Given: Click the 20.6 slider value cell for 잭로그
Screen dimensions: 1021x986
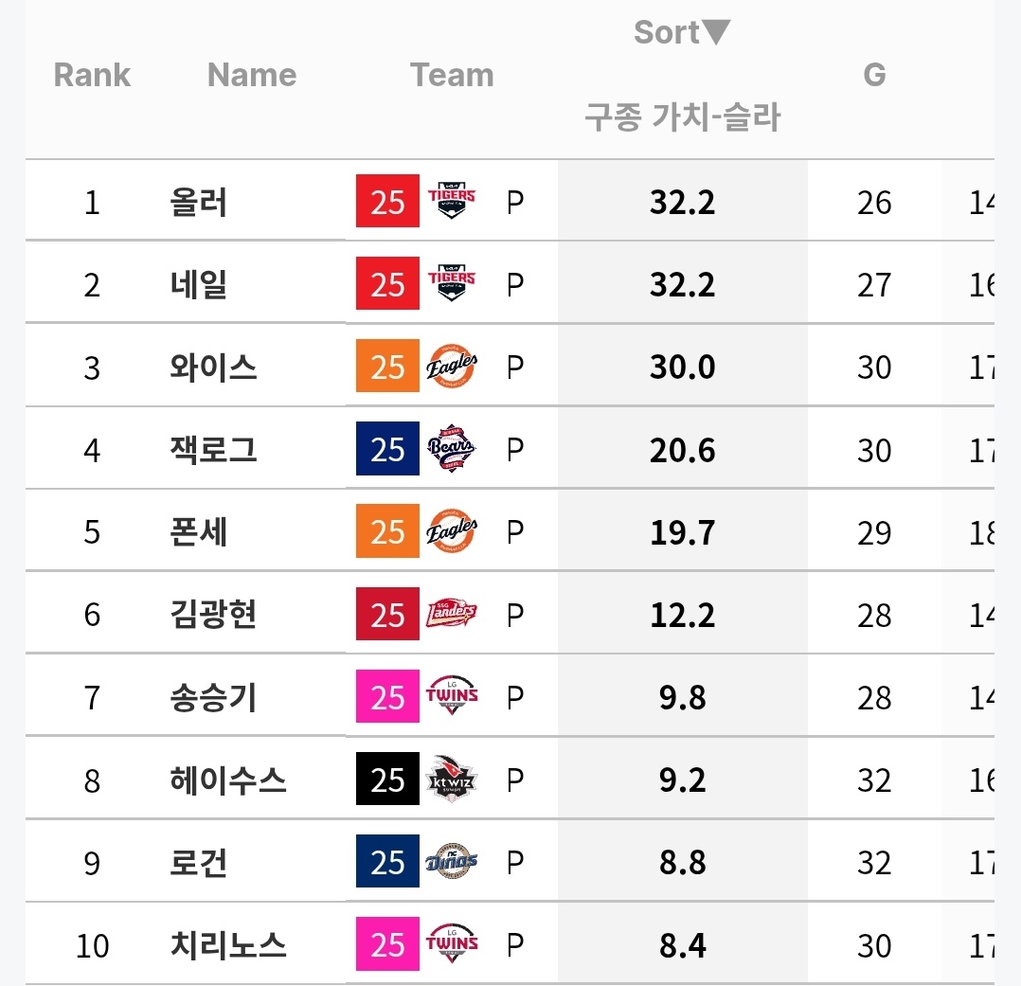Looking at the screenshot, I should coord(682,450).
